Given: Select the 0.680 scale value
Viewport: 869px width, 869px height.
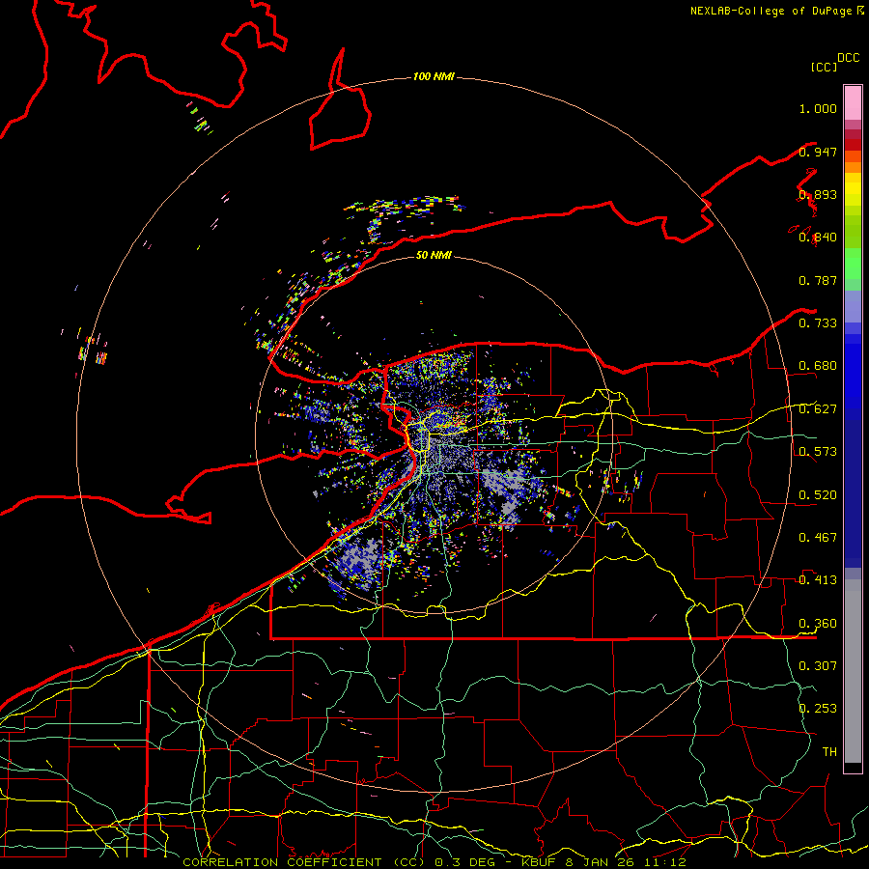Looking at the screenshot, I should (x=818, y=366).
